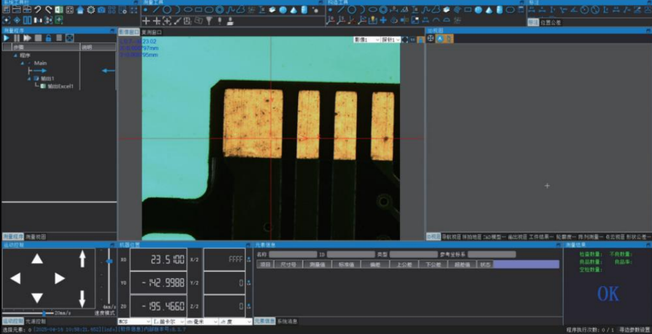Switch to the 复测窗口 tab
Screen dimensions: 652x334
(x=151, y=32)
